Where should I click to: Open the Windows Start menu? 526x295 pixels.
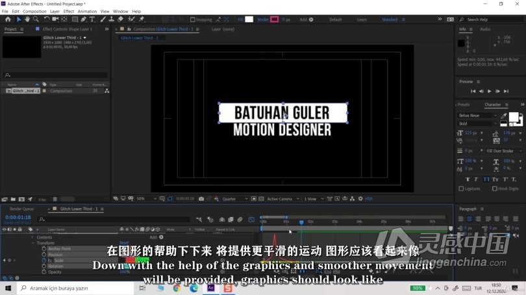tap(8, 289)
